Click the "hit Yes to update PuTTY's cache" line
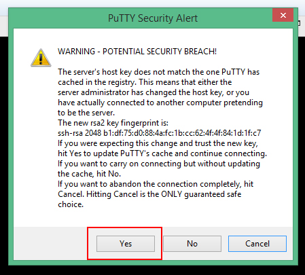The image size is (305, 275). [x=162, y=153]
